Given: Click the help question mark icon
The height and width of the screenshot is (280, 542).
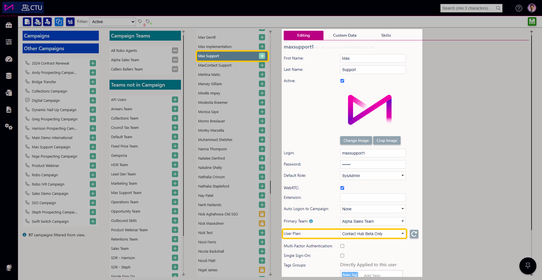Looking at the screenshot, I should 519,8.
